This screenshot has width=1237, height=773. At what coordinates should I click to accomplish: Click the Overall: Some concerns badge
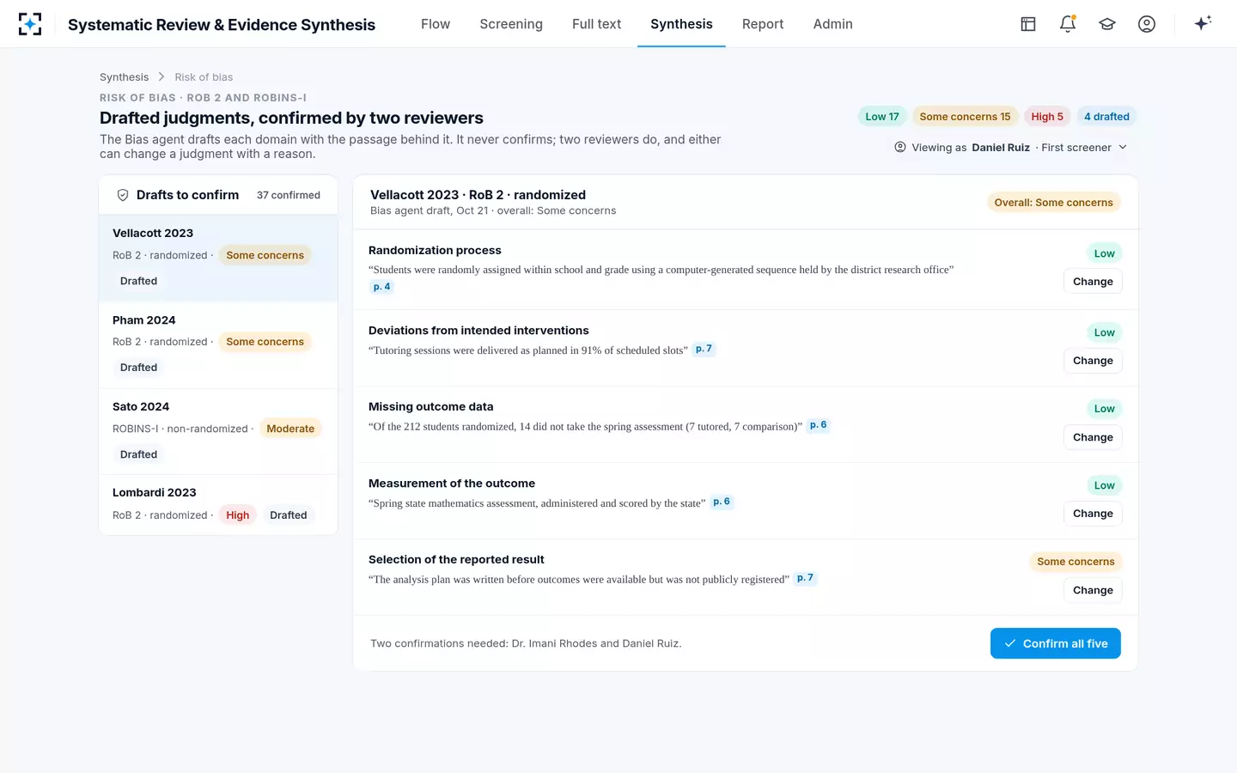(x=1053, y=203)
